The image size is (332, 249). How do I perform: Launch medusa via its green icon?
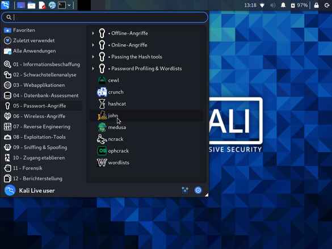pyautogui.click(x=102, y=127)
